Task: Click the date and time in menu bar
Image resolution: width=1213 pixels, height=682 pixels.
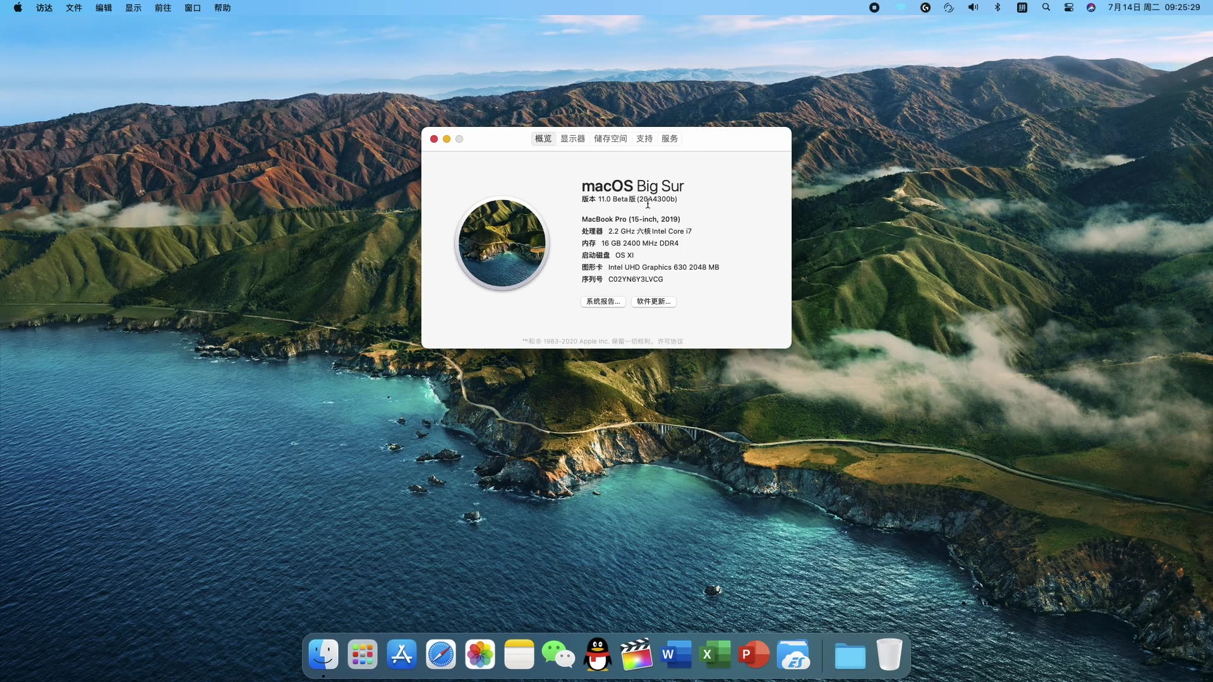Action: tap(1154, 8)
